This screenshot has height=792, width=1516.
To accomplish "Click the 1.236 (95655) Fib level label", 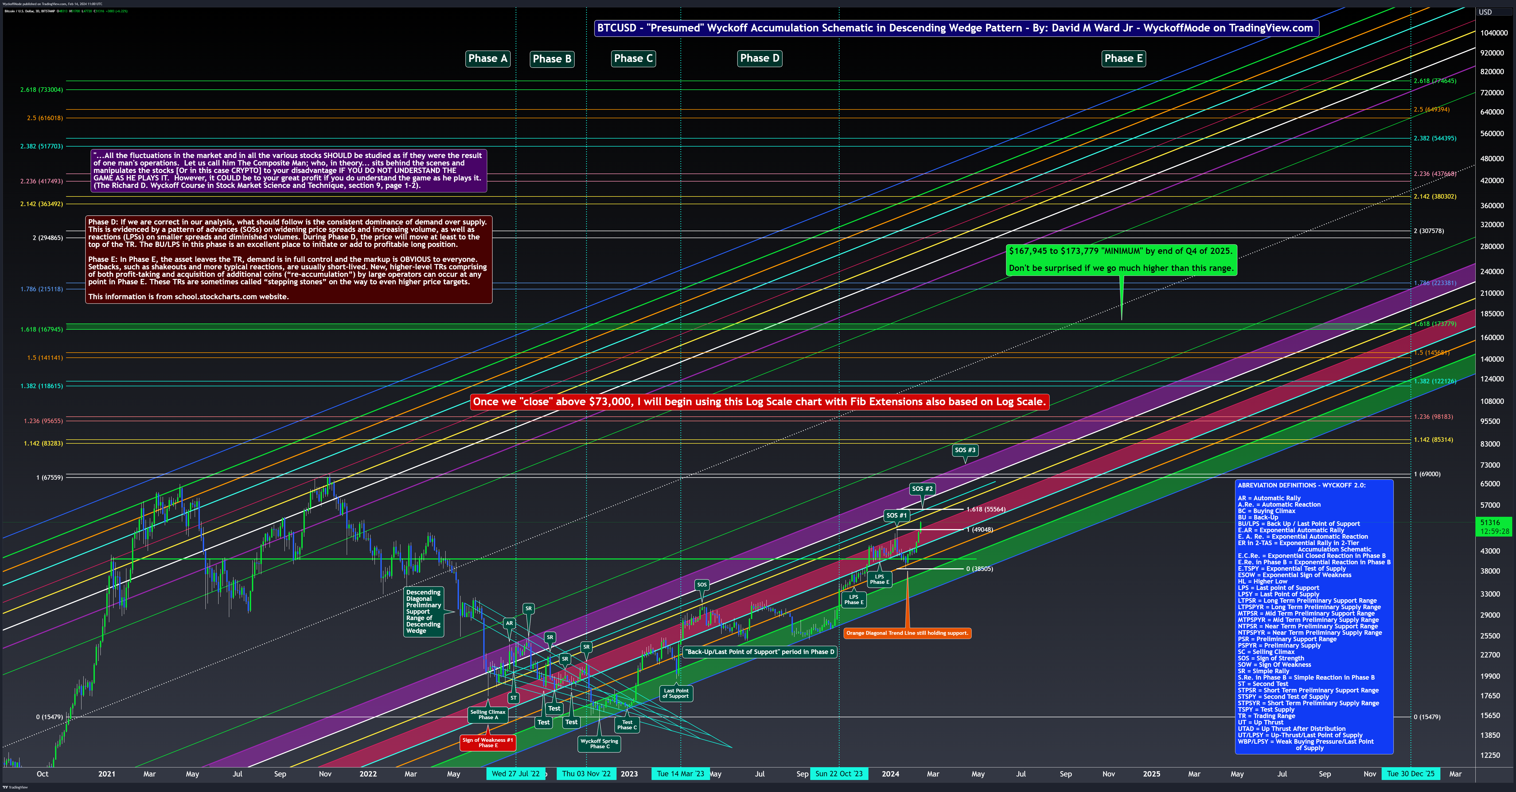I will [x=43, y=421].
